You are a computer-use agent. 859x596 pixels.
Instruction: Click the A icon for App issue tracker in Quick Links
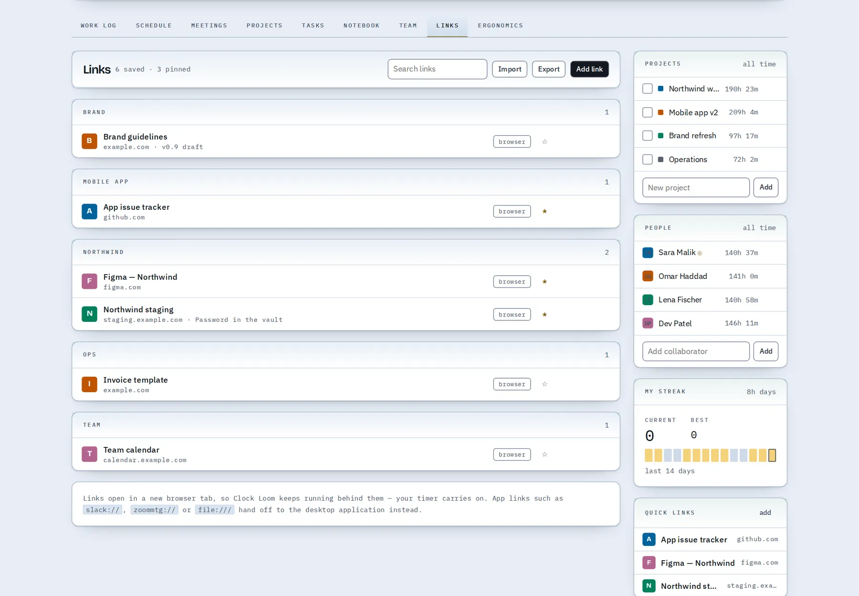tap(649, 539)
